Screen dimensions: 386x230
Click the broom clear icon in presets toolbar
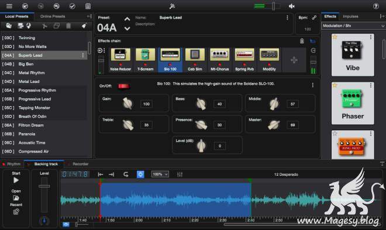tap(84, 26)
